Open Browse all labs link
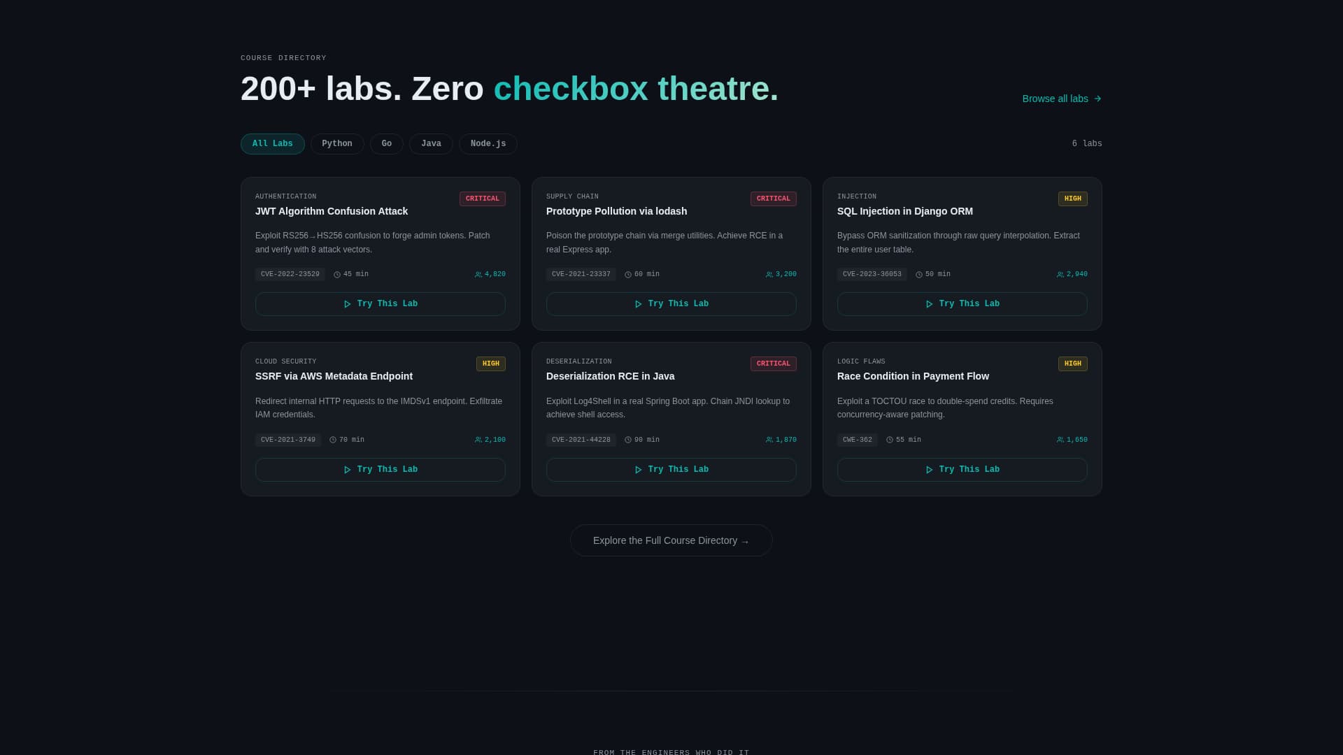This screenshot has height=755, width=1343. [1062, 99]
